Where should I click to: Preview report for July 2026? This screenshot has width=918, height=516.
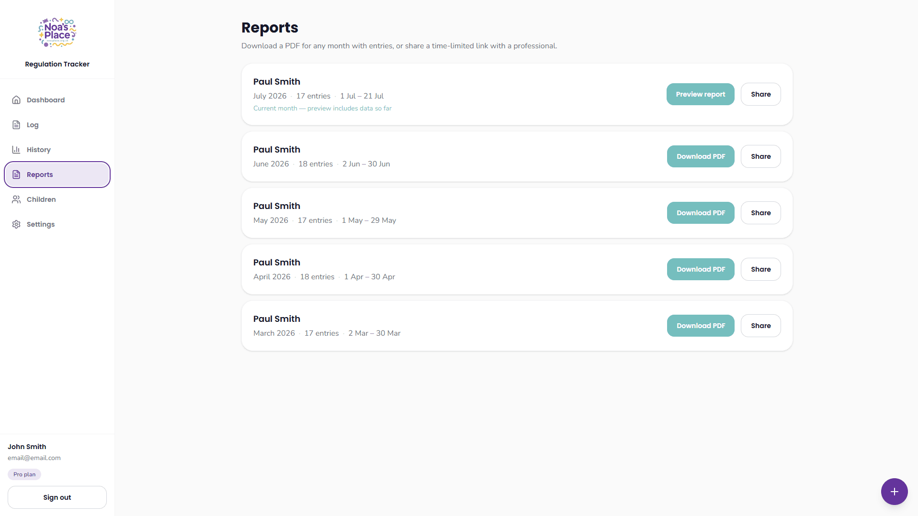tap(700, 94)
